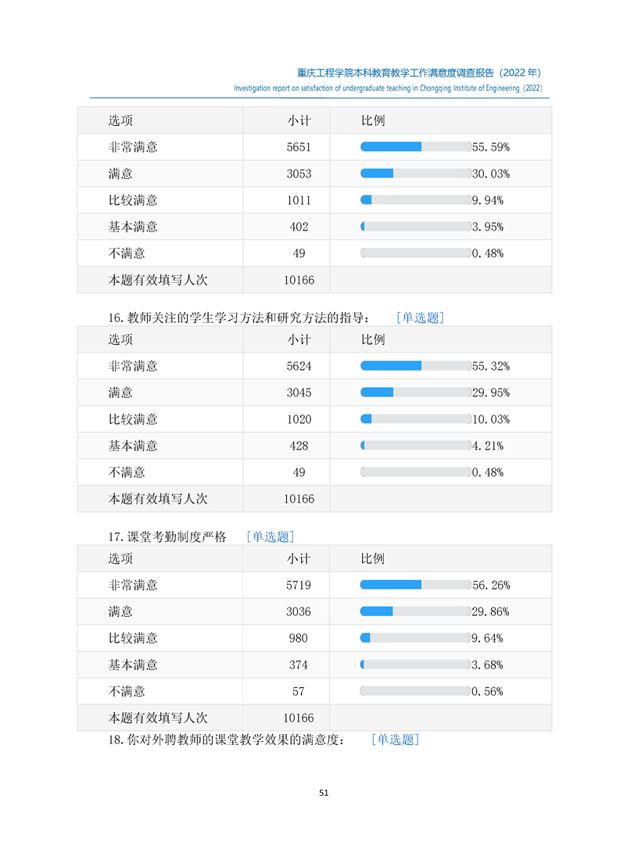Select the count value 57

[x=299, y=691]
